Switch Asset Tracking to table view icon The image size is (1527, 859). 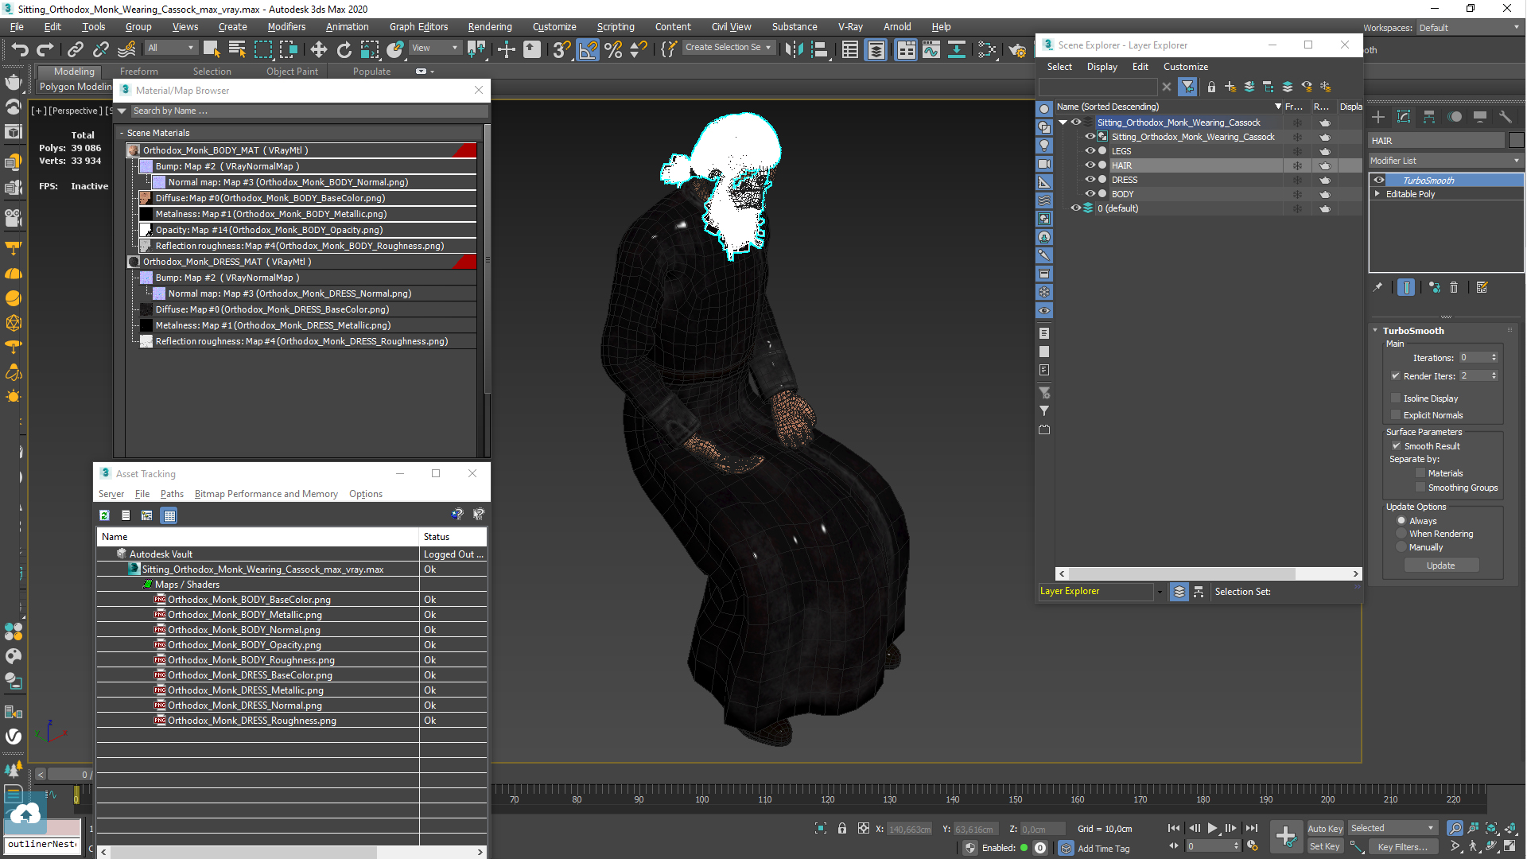pyautogui.click(x=169, y=515)
